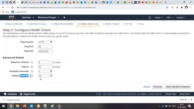Click the Healthy threshold info icon
194x109 pixels.
click(32, 76)
